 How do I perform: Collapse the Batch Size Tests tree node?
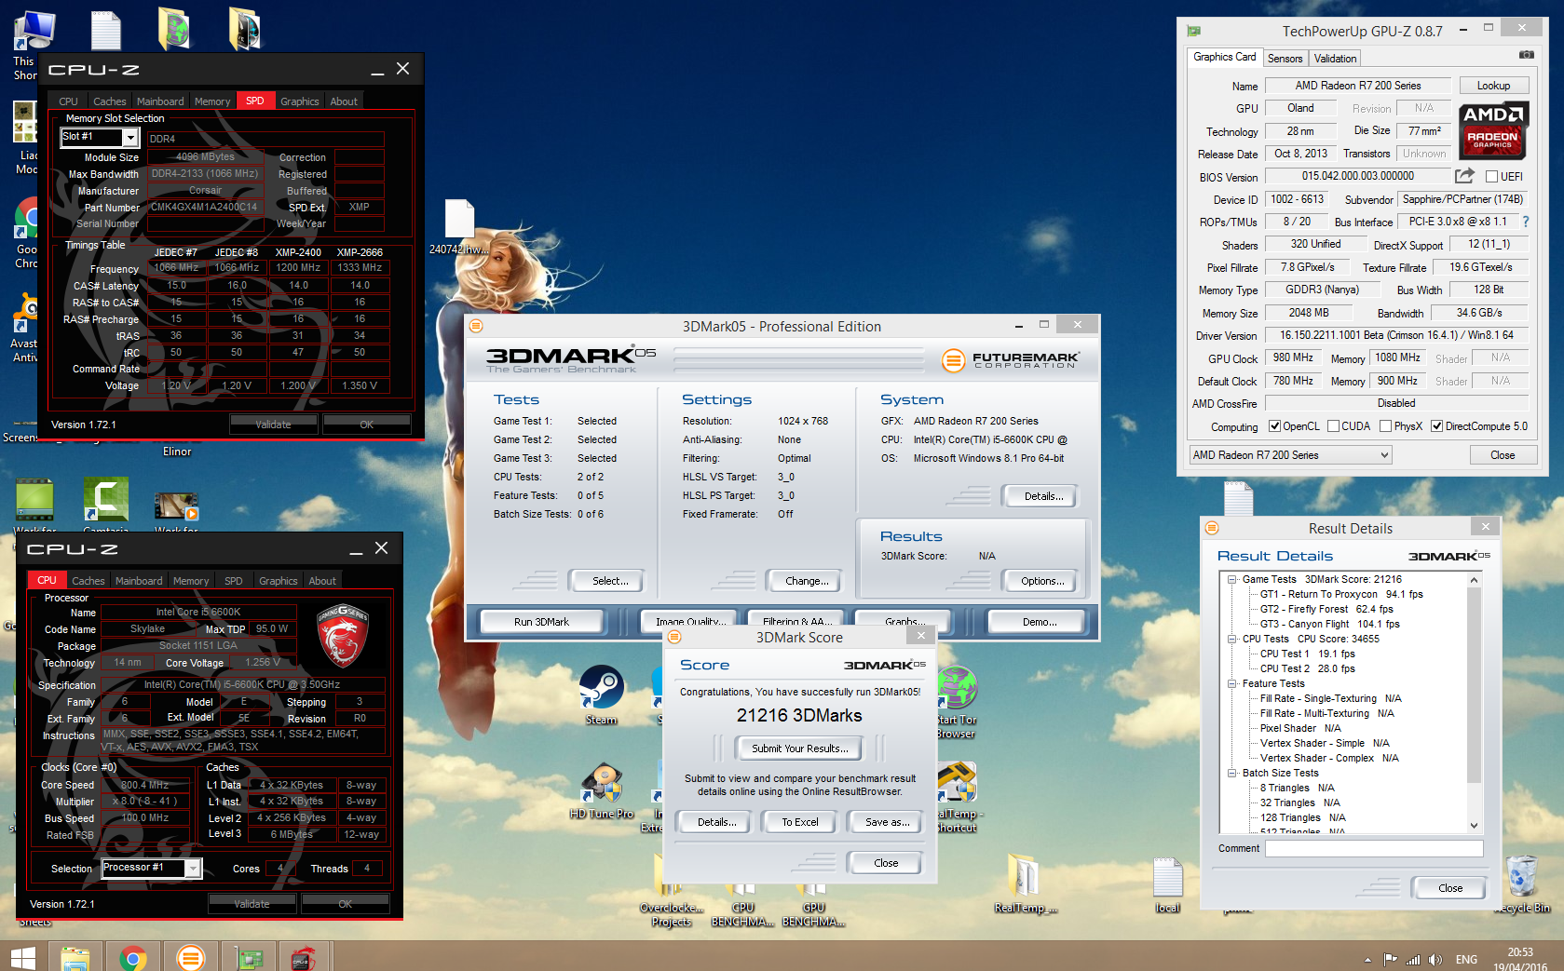(x=1232, y=773)
